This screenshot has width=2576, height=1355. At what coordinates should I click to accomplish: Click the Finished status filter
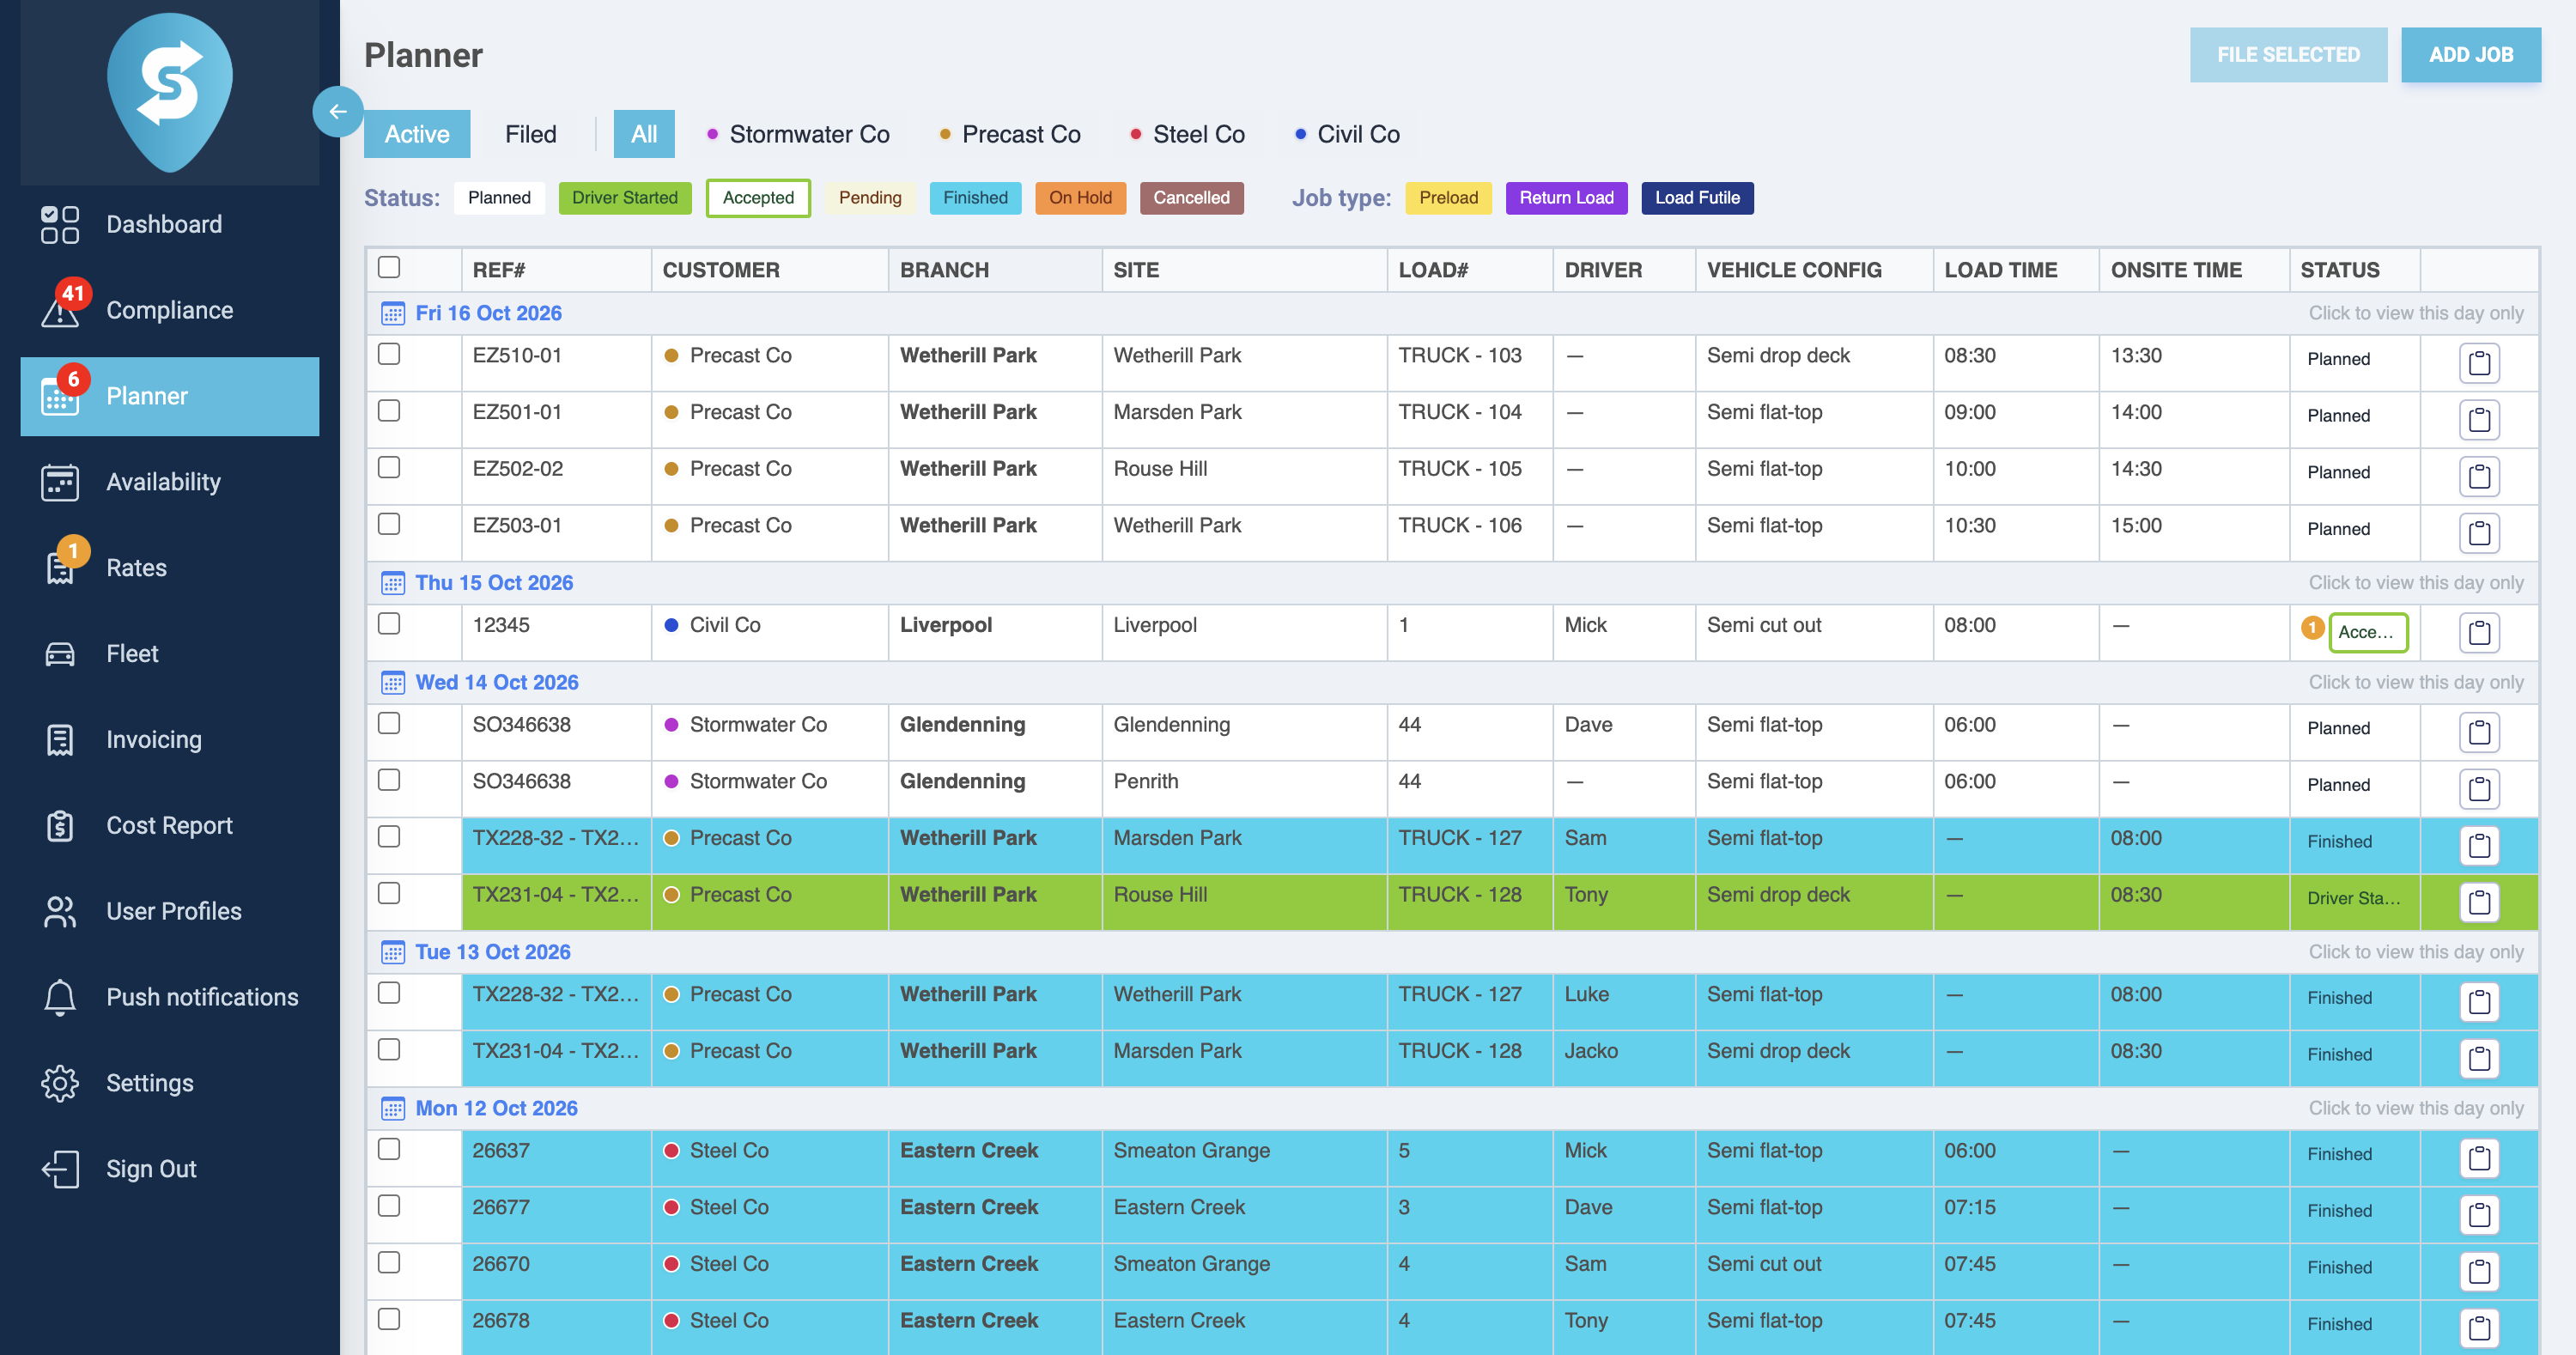point(975,198)
